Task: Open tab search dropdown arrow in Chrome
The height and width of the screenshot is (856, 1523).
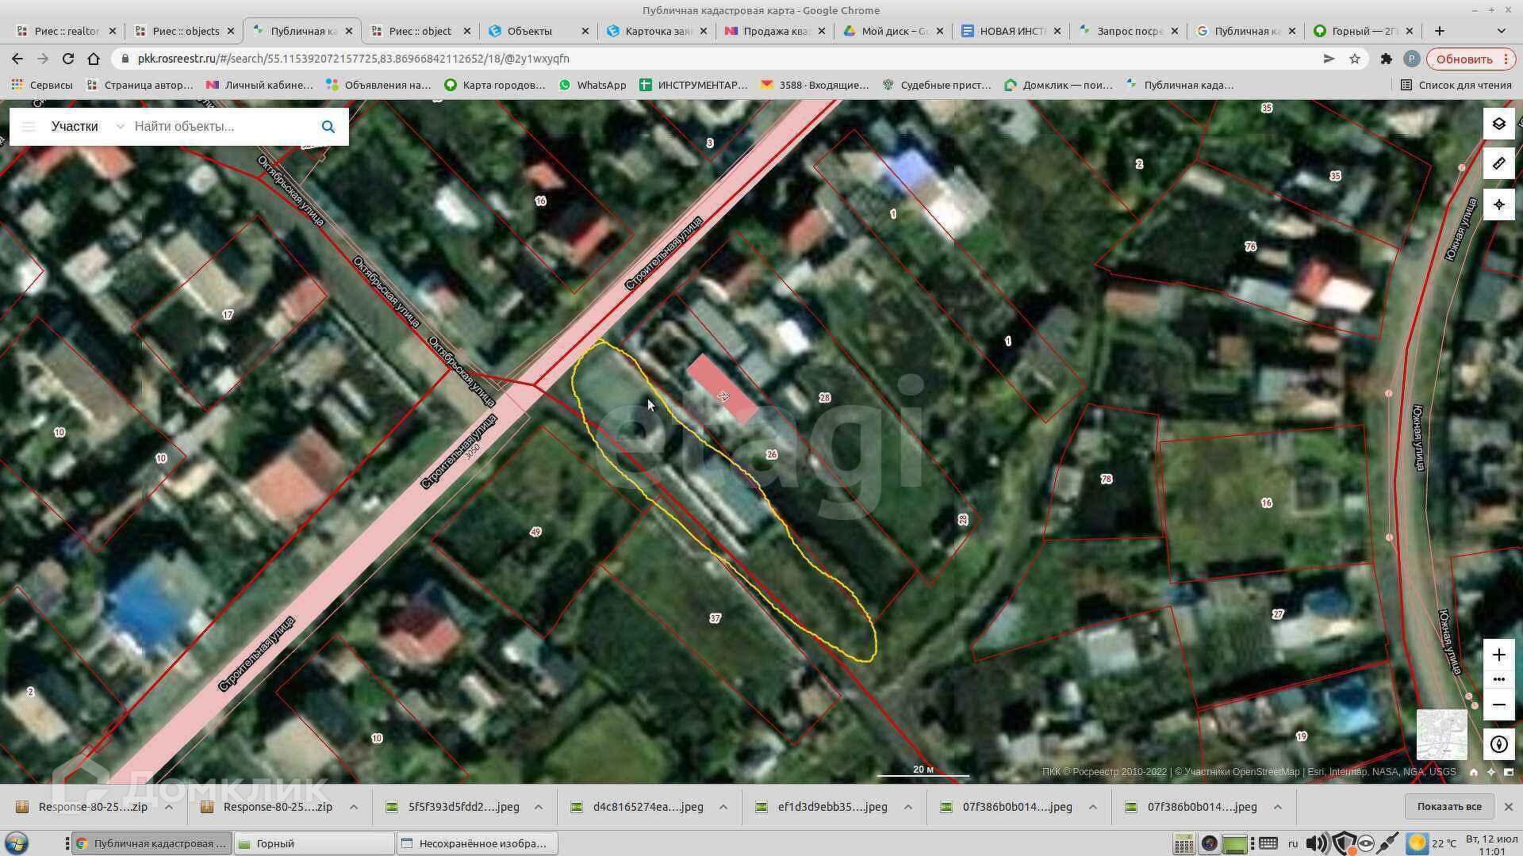Action: 1501,31
